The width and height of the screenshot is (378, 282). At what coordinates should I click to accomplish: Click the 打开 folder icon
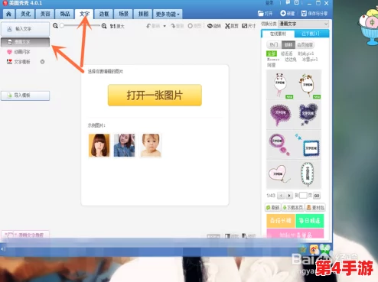click(x=260, y=13)
